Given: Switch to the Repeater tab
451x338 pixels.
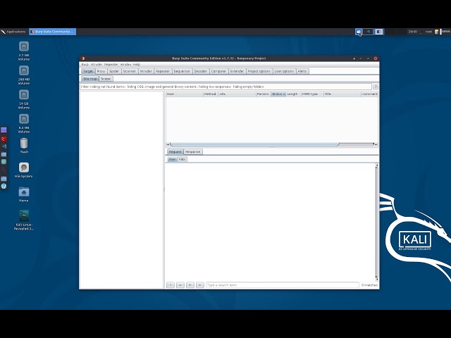Looking at the screenshot, I should (x=163, y=71).
